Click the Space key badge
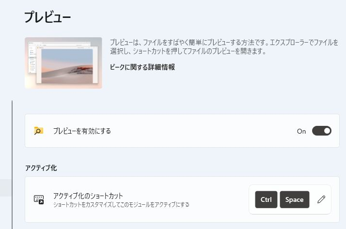The width and height of the screenshot is (346, 229). (294, 199)
